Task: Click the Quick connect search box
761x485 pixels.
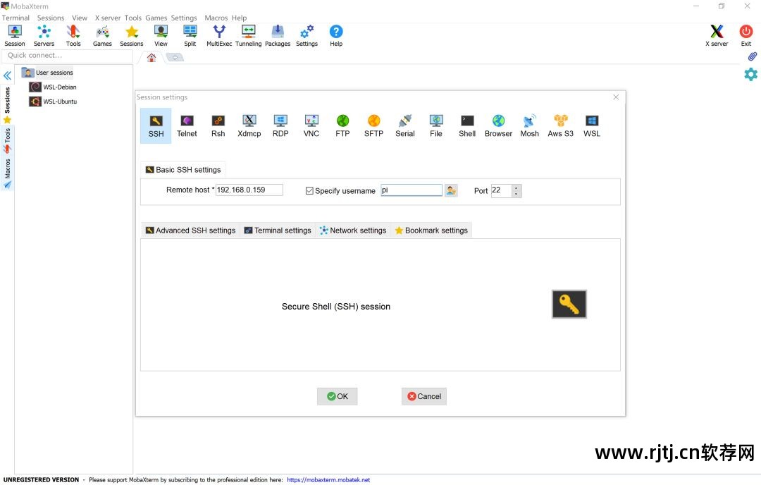Action: 67,56
